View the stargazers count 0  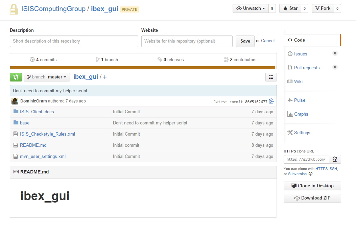(305, 8)
